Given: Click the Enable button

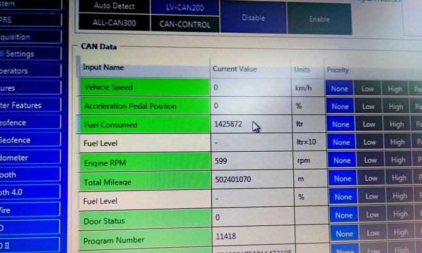Looking at the screenshot, I should point(319,19).
